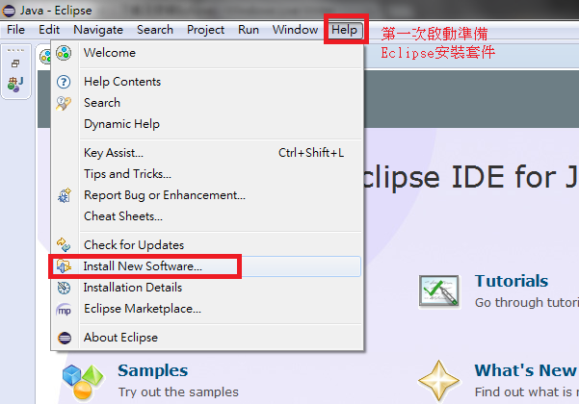
Task: Click 'Try out the samples' text
Action: click(x=178, y=391)
